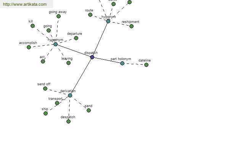229x153 pixels.
Task: Open the artikata.com URL link
Action: pyautogui.click(x=25, y=5)
